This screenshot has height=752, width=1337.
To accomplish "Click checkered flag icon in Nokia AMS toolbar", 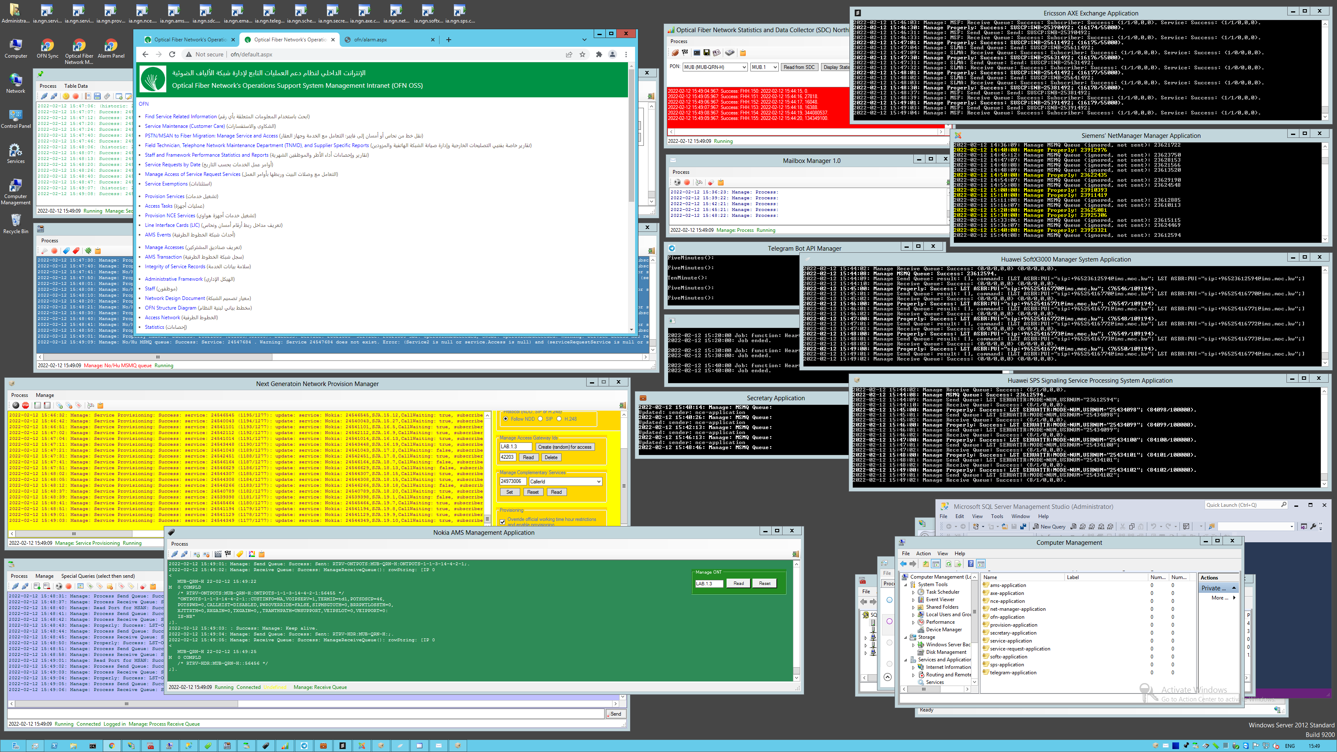I will tap(228, 554).
